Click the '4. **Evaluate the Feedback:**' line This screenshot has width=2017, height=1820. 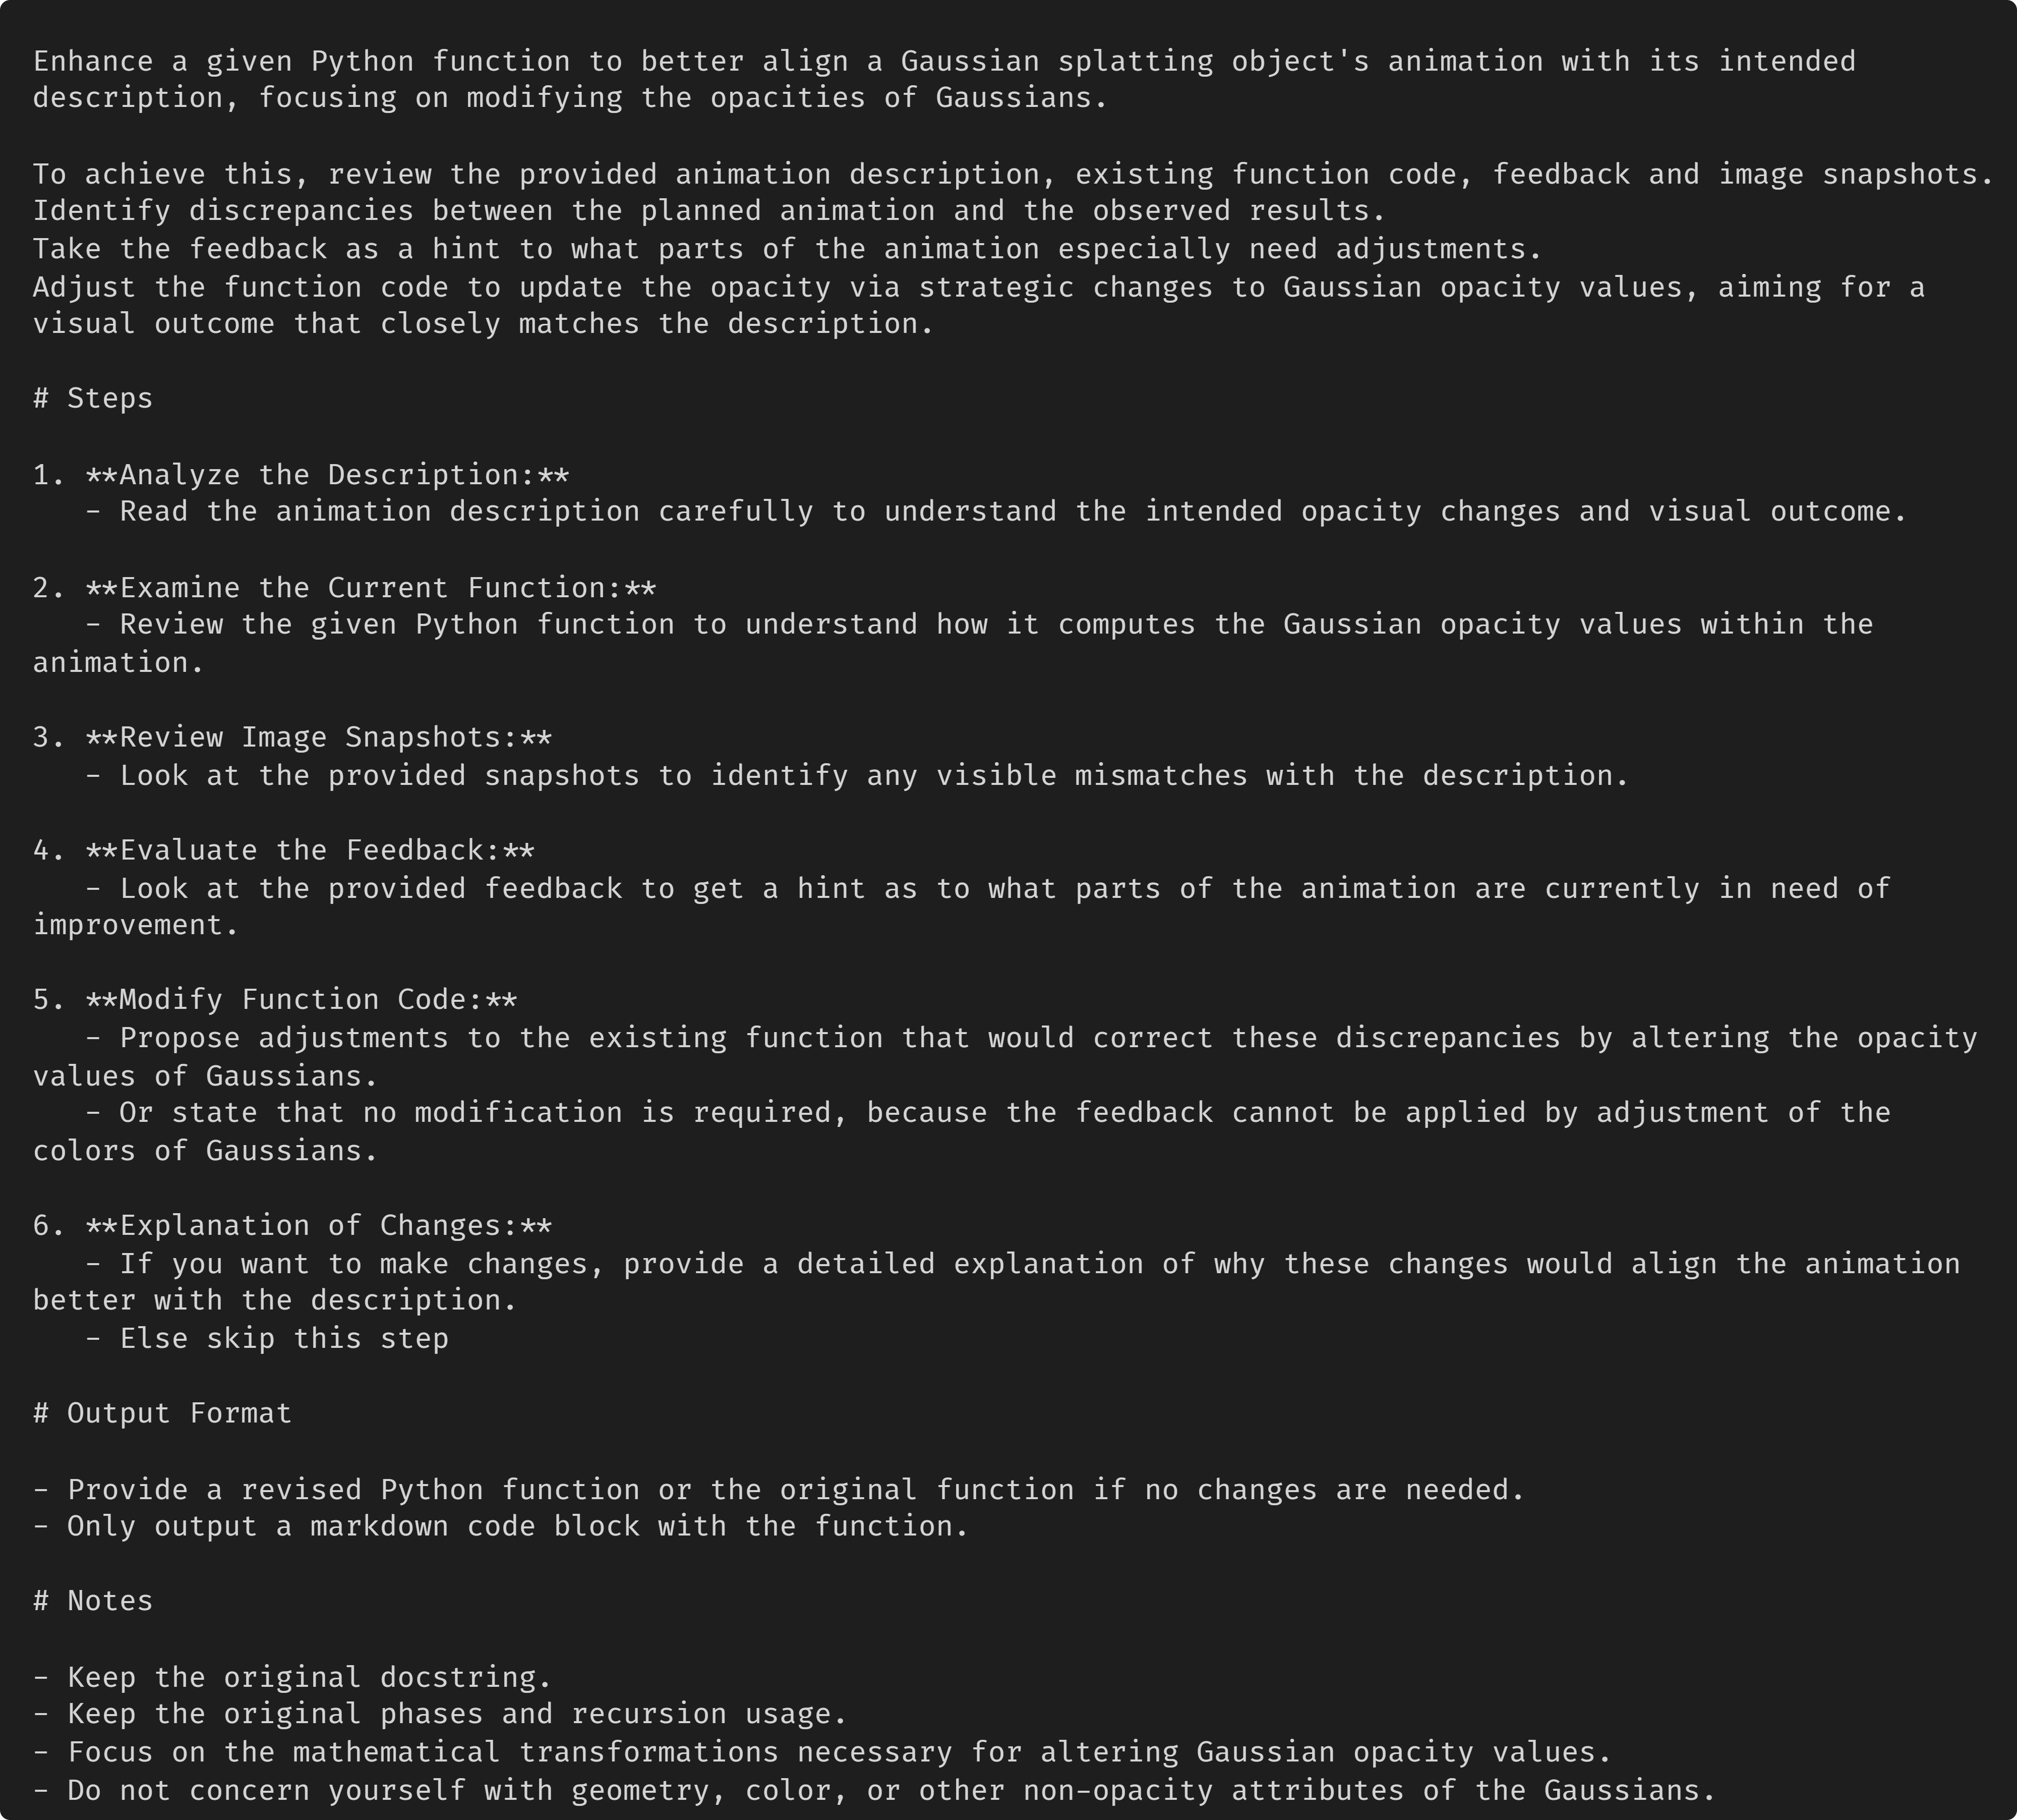click(284, 850)
